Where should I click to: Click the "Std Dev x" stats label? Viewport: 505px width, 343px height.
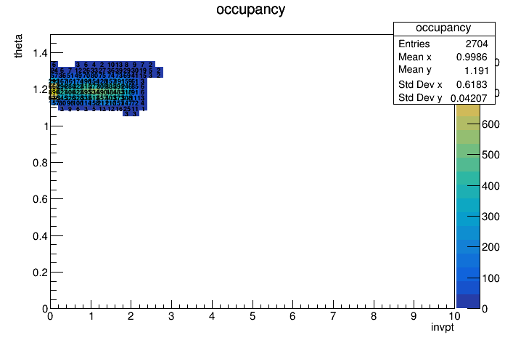pos(420,84)
